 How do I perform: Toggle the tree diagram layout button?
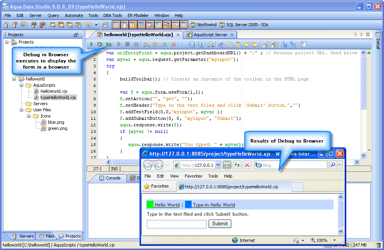(x=167, y=25)
